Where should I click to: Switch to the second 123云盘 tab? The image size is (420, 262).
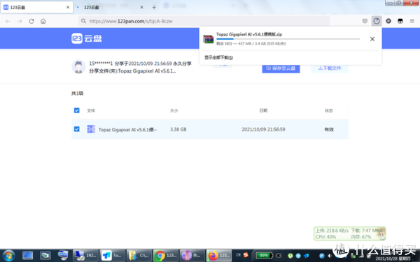[x=111, y=7]
